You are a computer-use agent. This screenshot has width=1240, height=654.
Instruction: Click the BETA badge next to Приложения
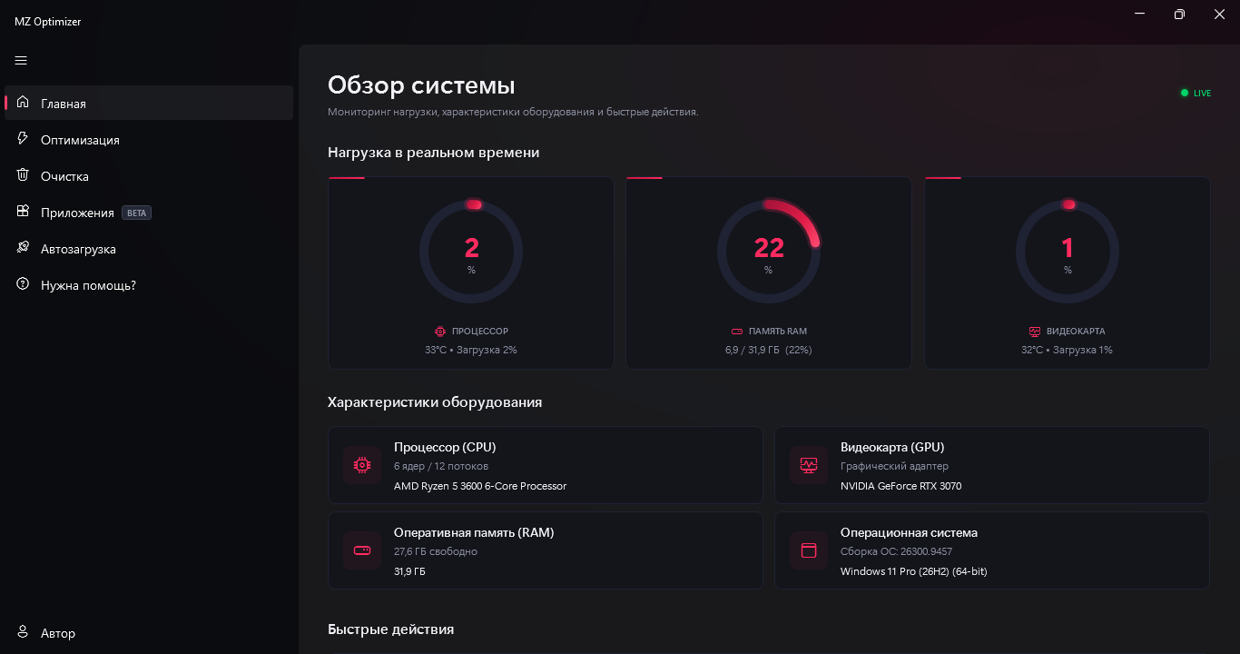(x=136, y=213)
